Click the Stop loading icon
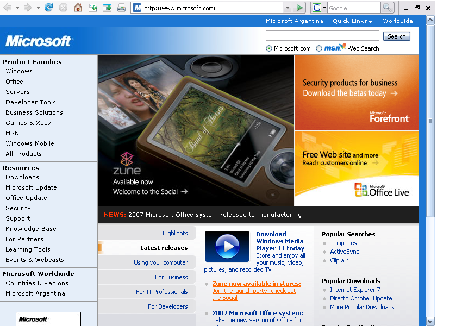This screenshot has height=326, width=456. (63, 8)
